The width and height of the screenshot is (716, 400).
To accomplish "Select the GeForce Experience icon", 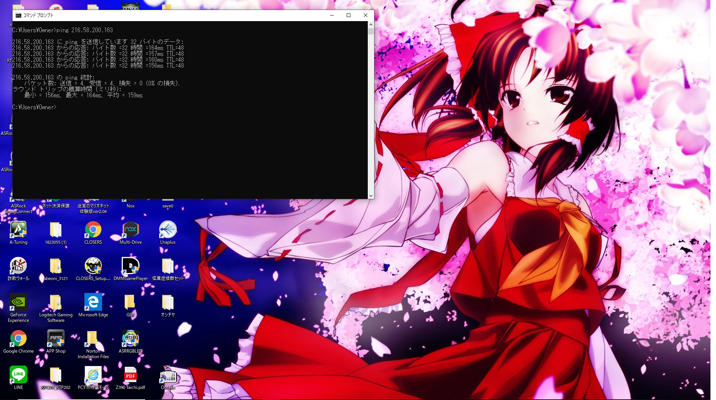I will tap(18, 303).
